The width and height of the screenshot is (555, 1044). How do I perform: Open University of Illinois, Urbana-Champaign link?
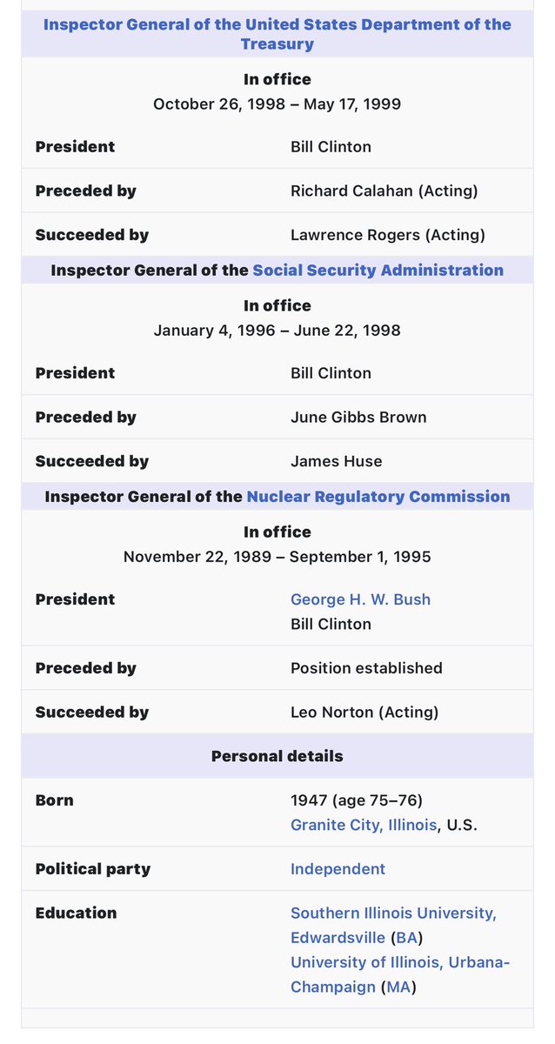point(399,962)
